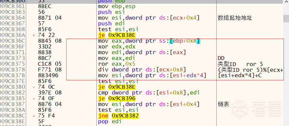Image resolution: width=289 pixels, height=126 pixels.
Task: Select instruction 'div dword ptr ds:[ecx+0x8]'
Action: point(142,70)
